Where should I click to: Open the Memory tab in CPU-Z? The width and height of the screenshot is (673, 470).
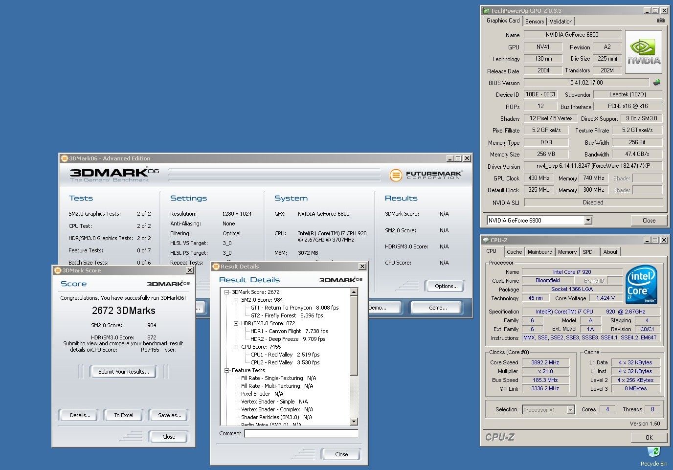[x=567, y=252]
